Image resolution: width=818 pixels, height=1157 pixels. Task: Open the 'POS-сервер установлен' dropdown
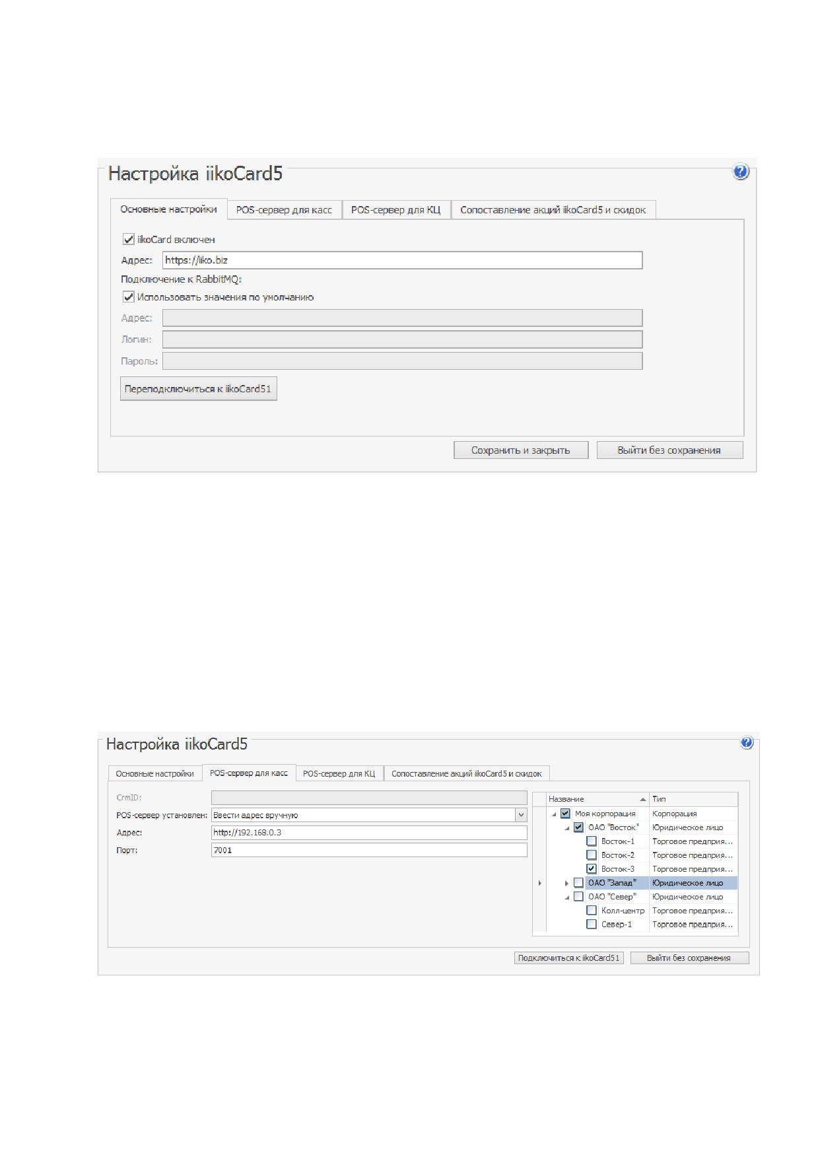point(521,816)
